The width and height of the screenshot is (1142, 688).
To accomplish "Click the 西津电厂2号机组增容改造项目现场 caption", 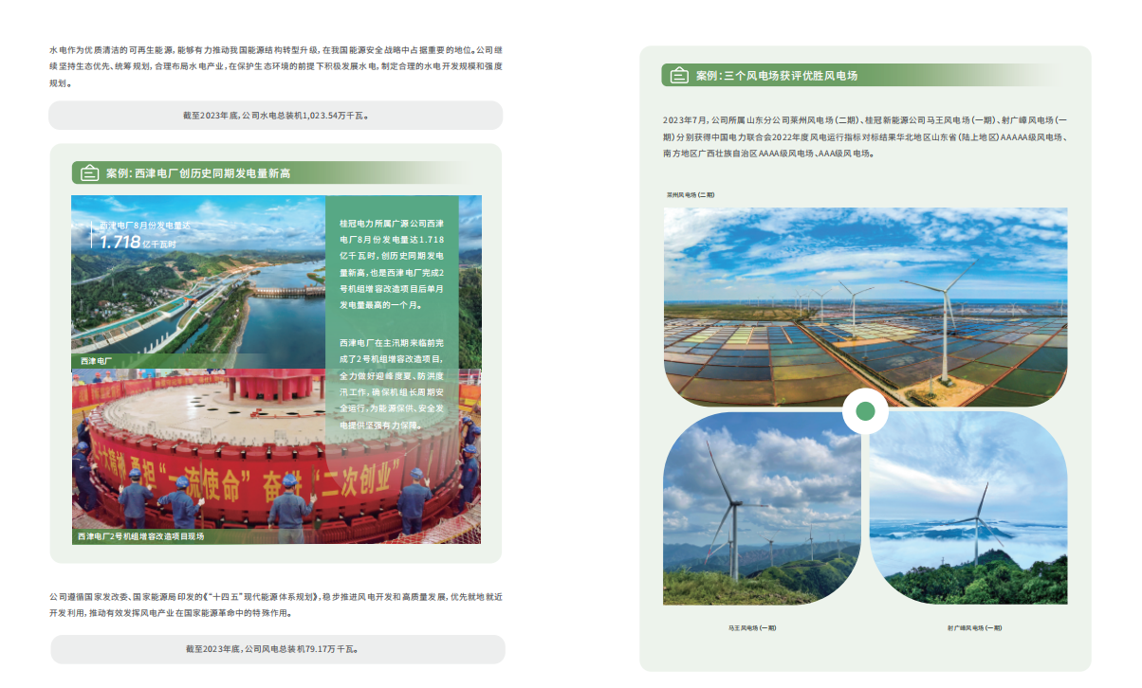I will (140, 536).
